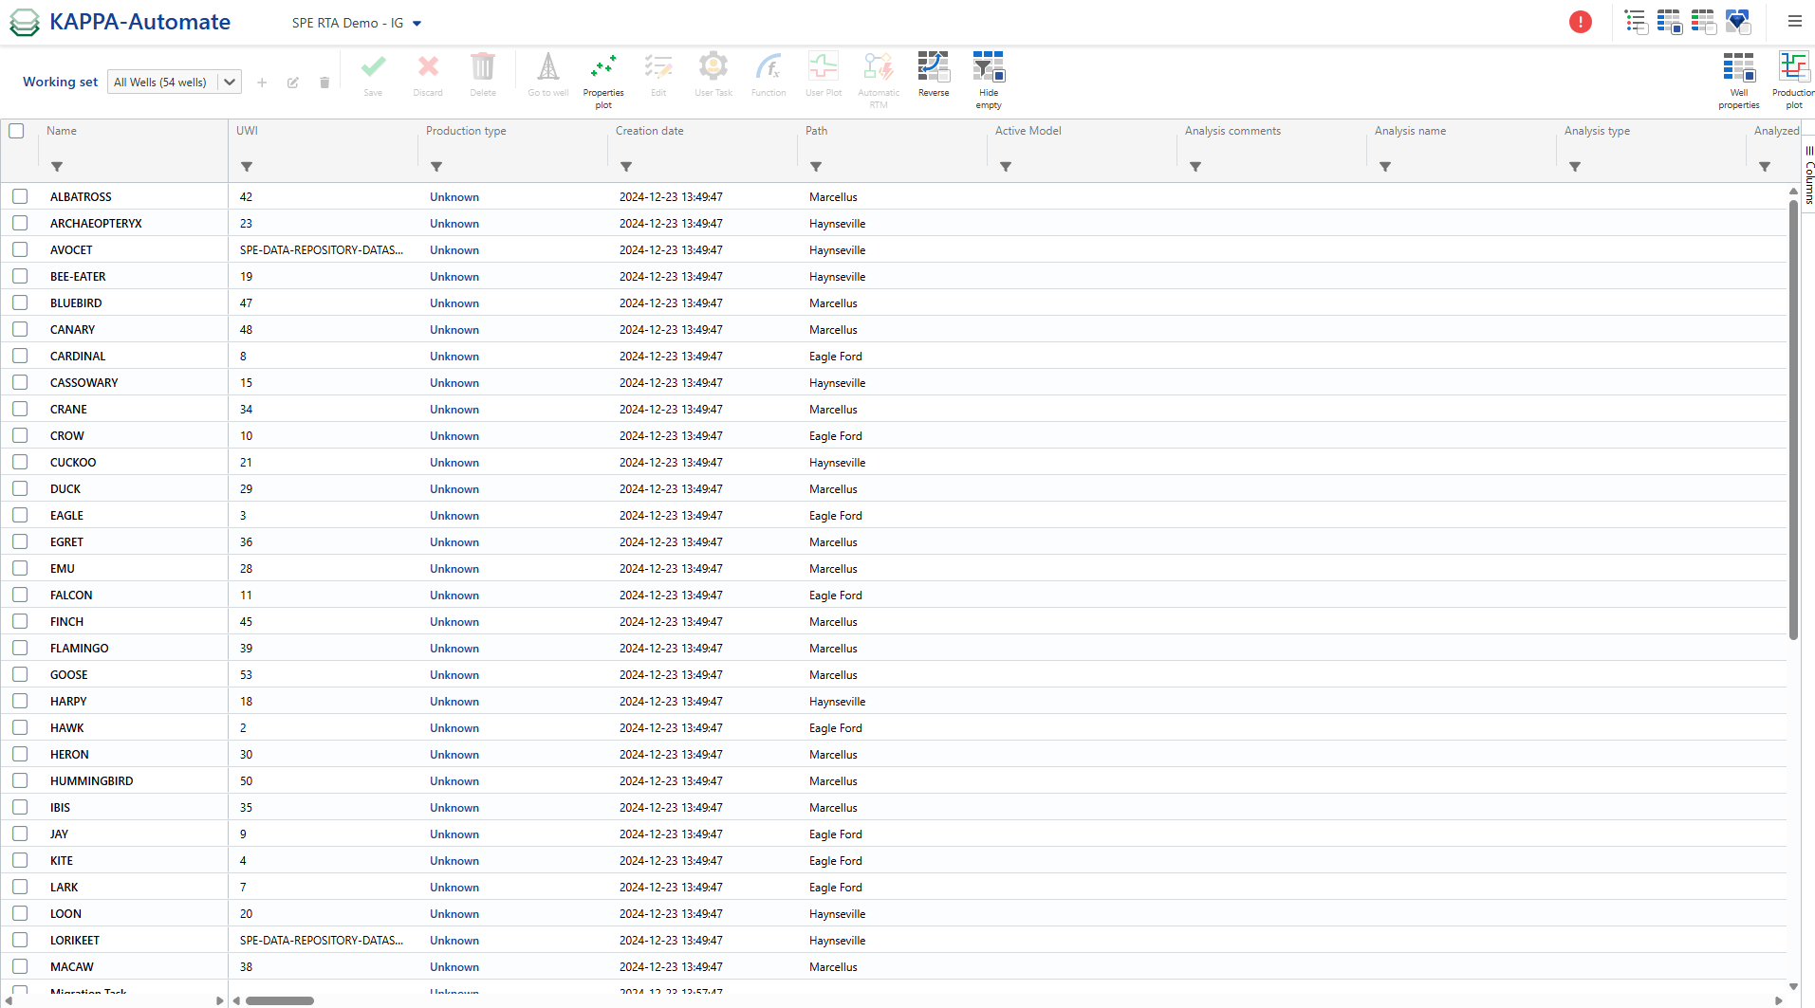Open the Name column filter
The image size is (1815, 1008).
tap(57, 167)
